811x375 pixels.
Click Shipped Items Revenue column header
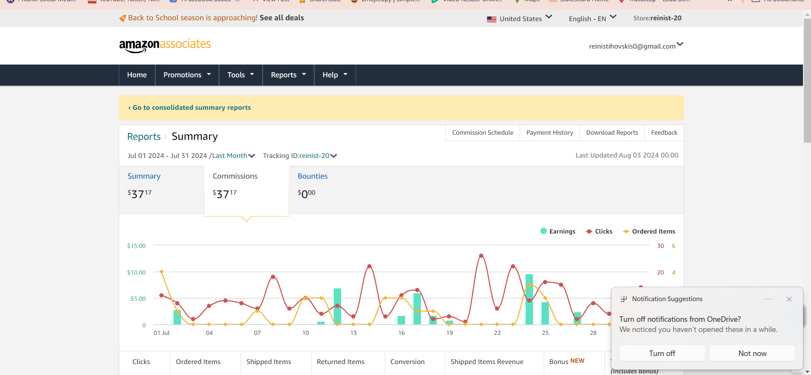tap(487, 362)
